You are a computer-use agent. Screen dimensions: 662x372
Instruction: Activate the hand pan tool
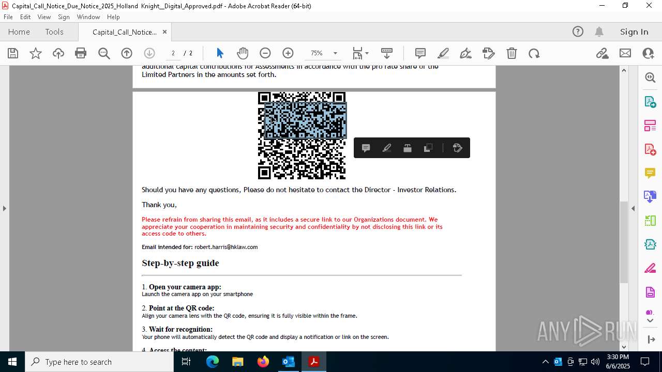(243, 53)
